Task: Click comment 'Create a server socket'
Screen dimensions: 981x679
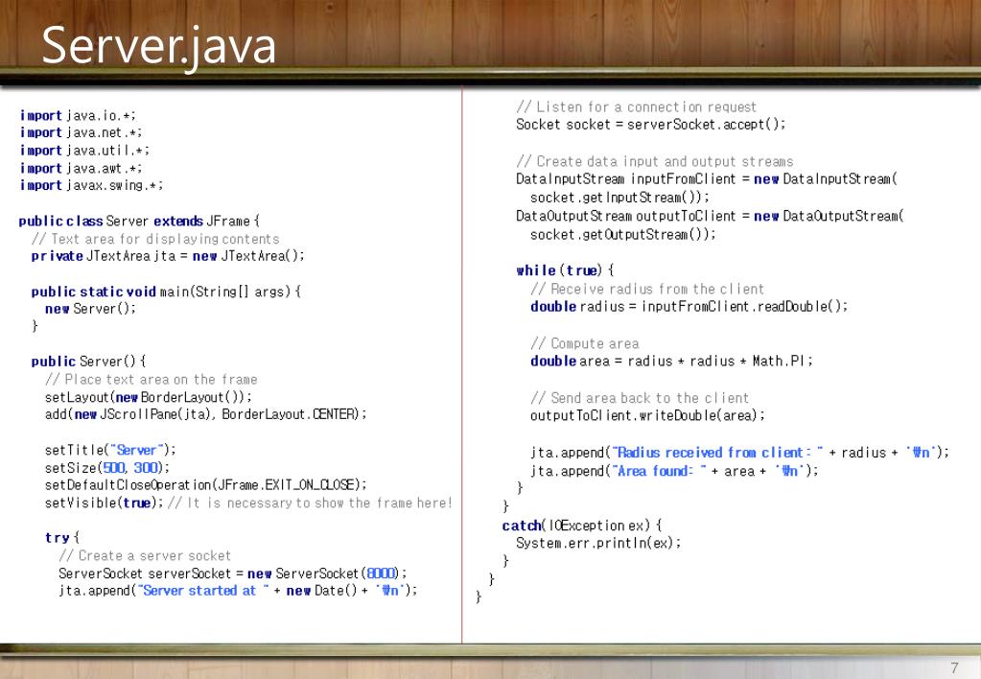Action: (145, 555)
